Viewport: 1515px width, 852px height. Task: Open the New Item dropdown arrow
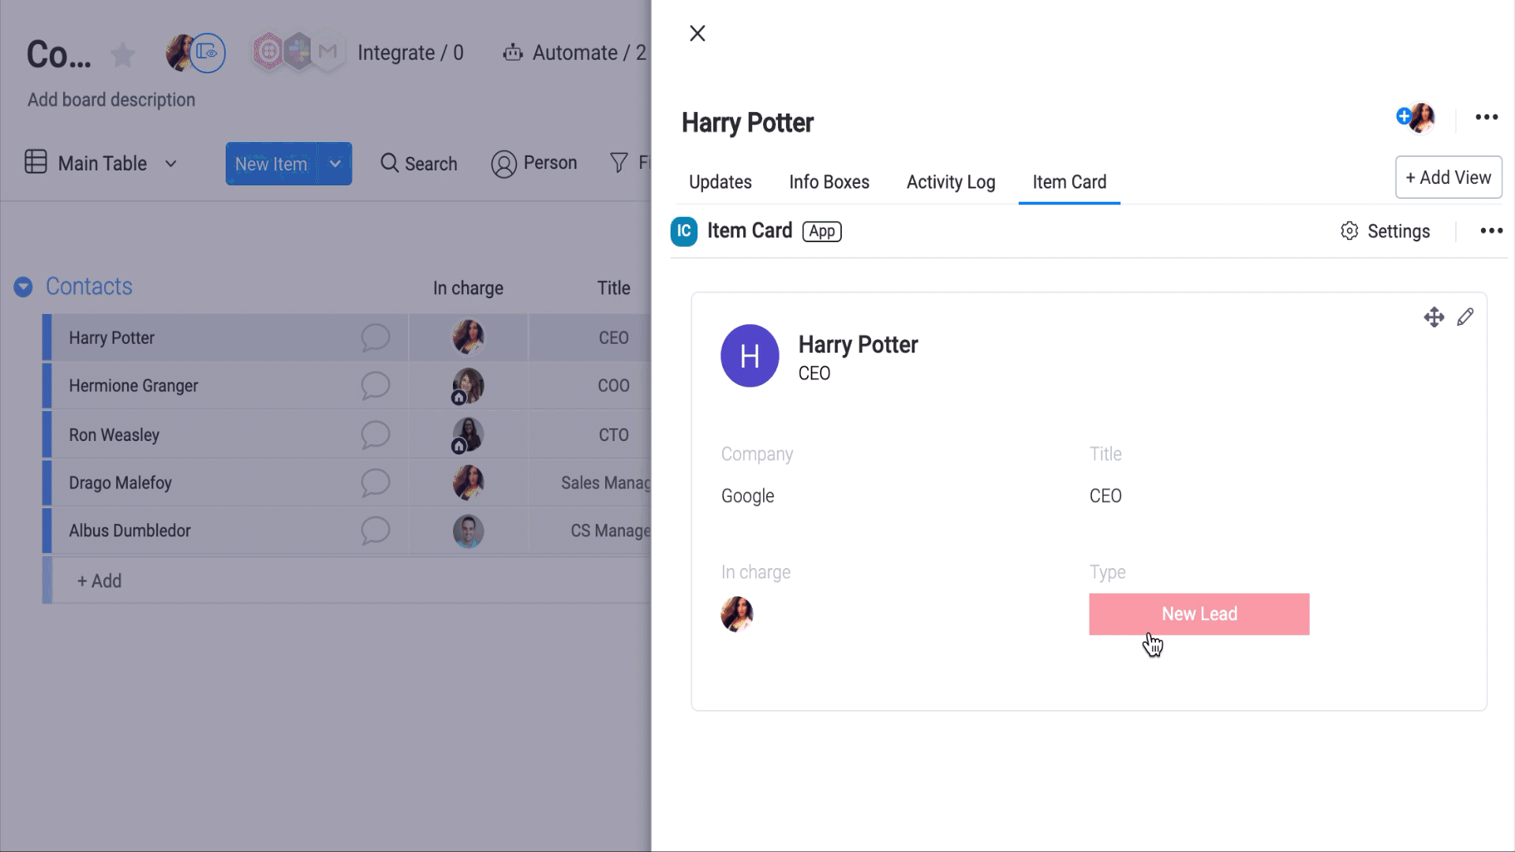(x=335, y=163)
